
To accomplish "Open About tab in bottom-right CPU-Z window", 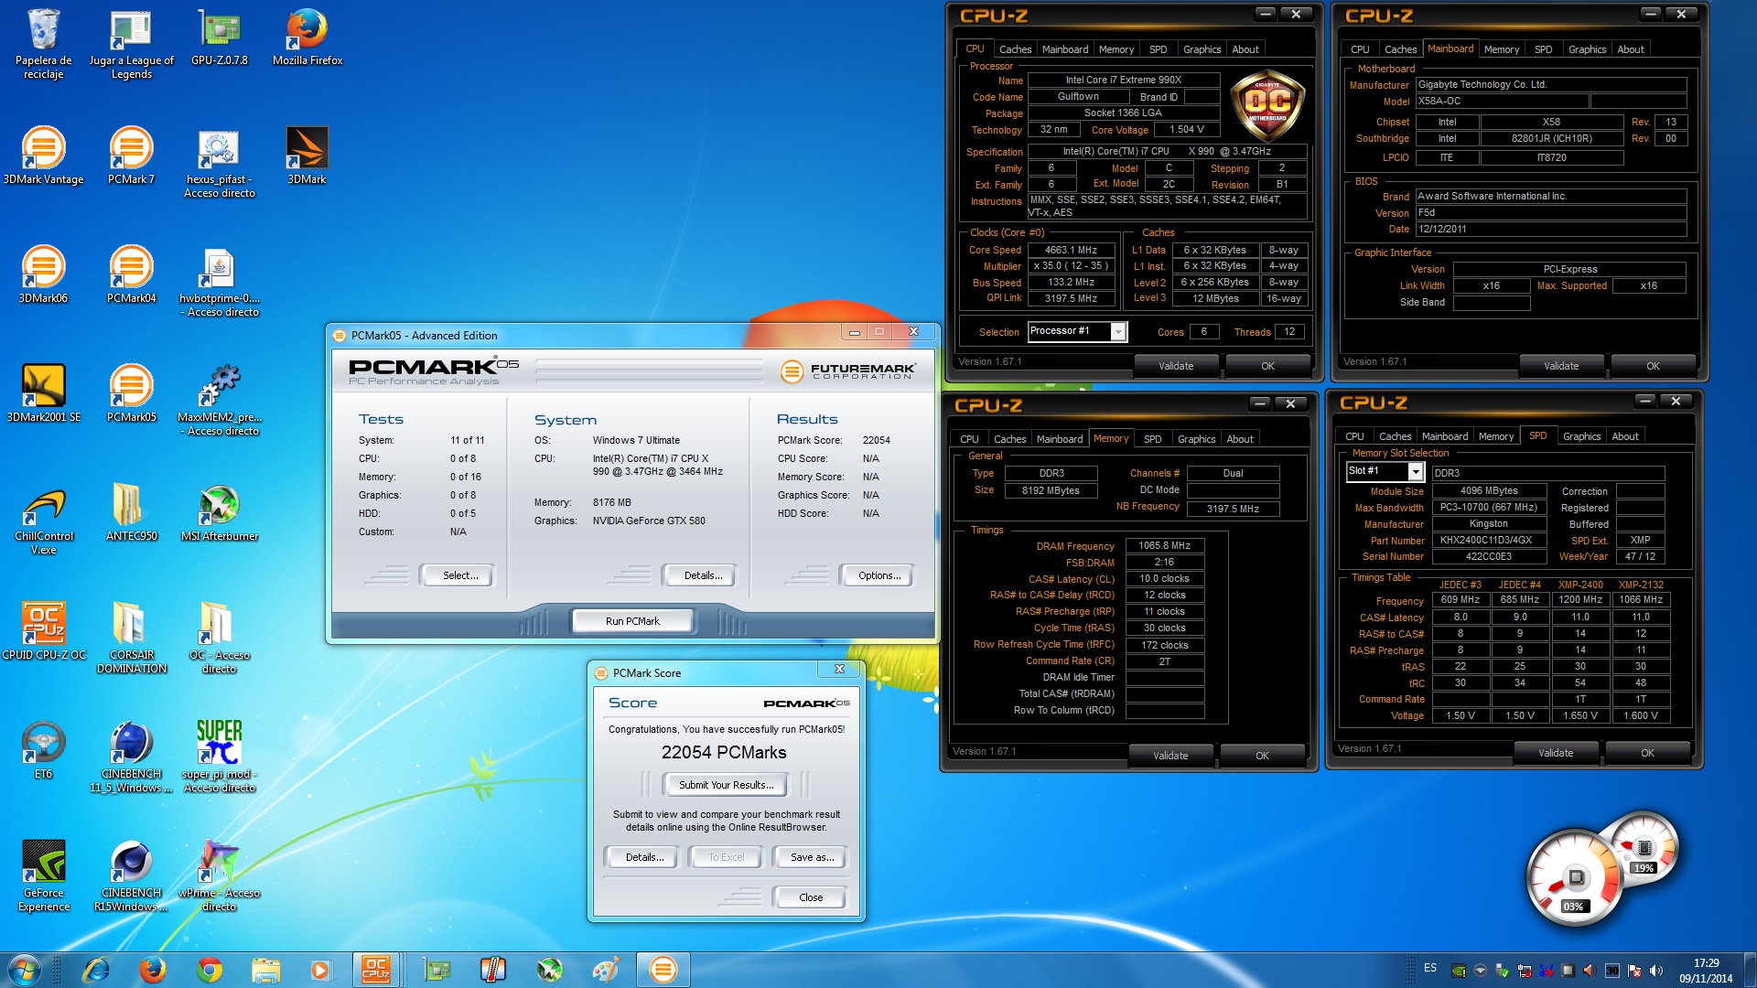I will point(1625,436).
